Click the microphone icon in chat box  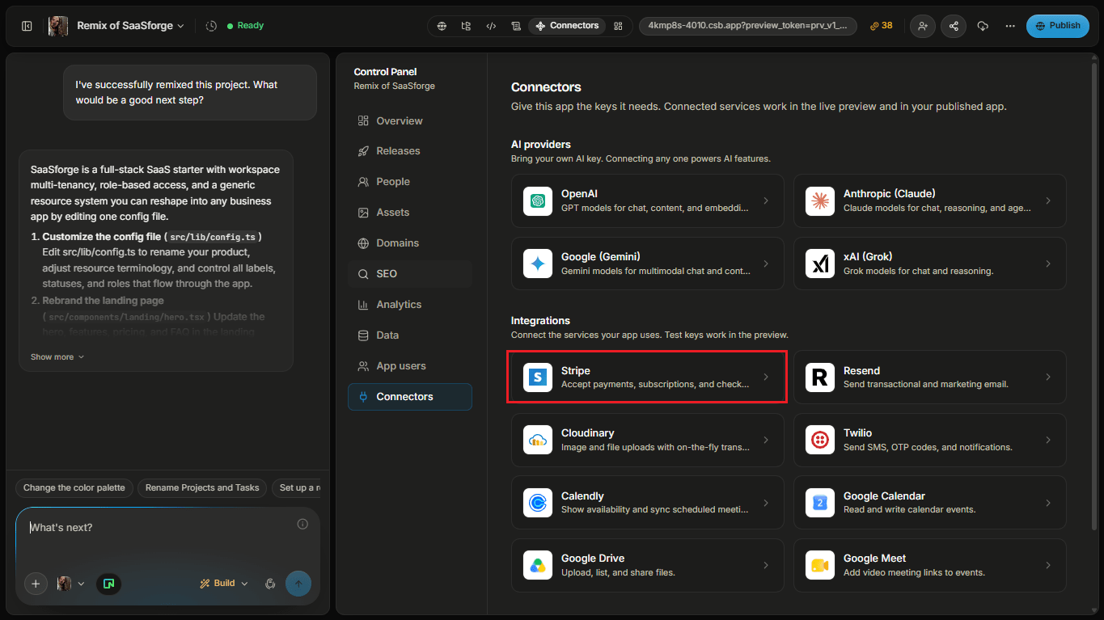pyautogui.click(x=271, y=584)
